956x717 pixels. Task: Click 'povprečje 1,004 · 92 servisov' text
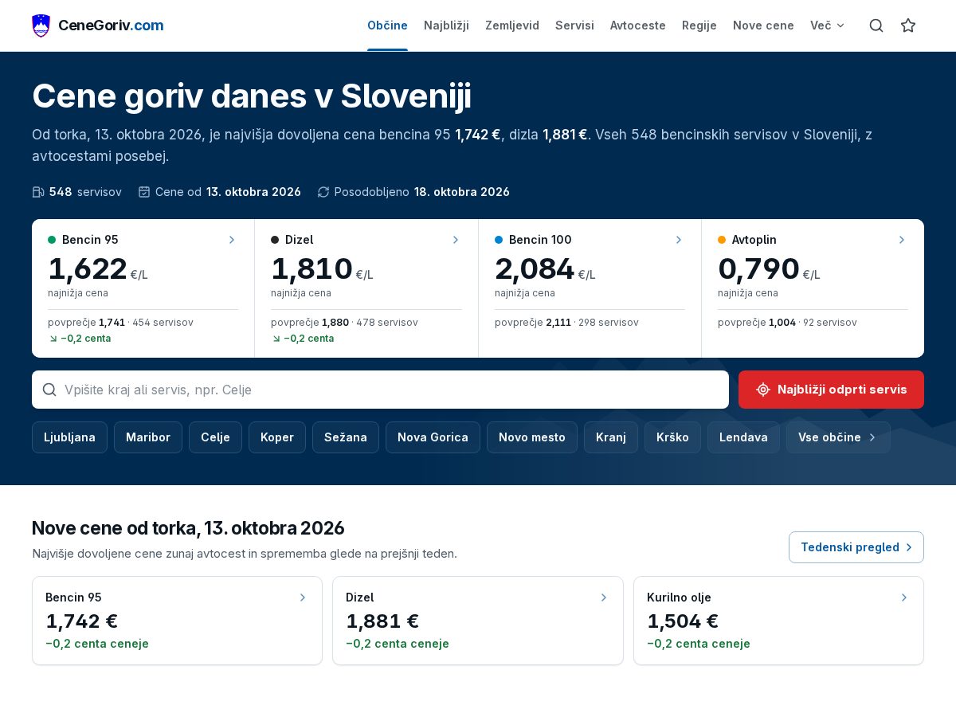click(x=787, y=323)
